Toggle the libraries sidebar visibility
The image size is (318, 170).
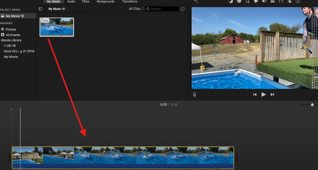tap(41, 9)
